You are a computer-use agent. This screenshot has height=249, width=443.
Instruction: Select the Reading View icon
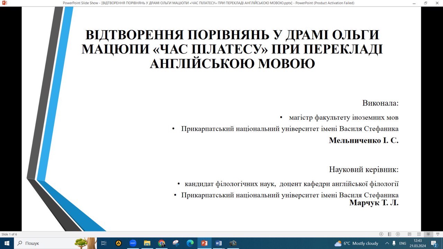click(428, 234)
